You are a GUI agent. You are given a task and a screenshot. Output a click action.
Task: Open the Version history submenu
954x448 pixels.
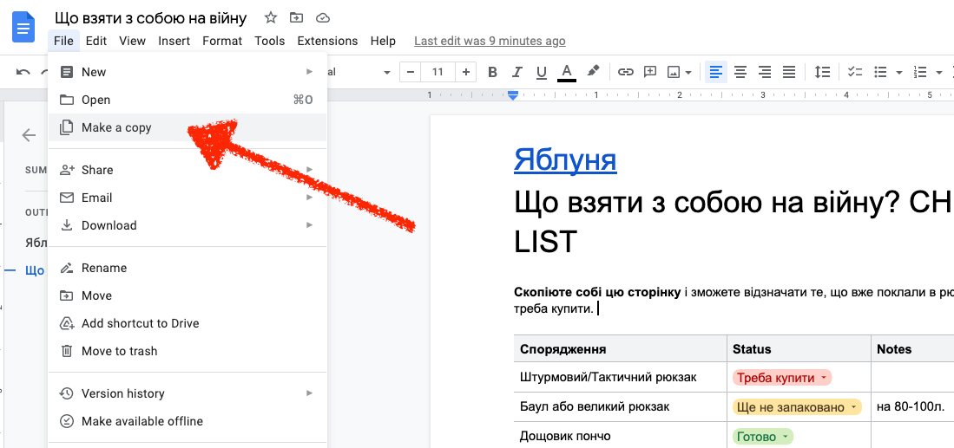pyautogui.click(x=122, y=393)
